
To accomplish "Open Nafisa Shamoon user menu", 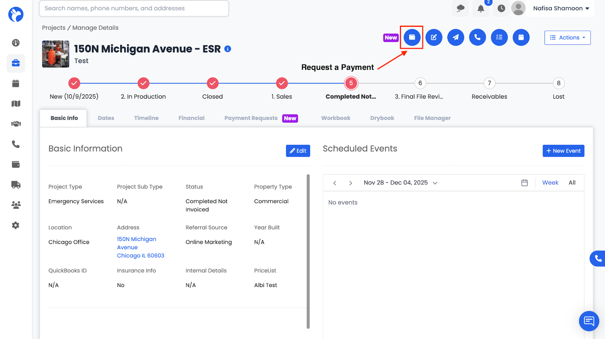I will point(561,8).
